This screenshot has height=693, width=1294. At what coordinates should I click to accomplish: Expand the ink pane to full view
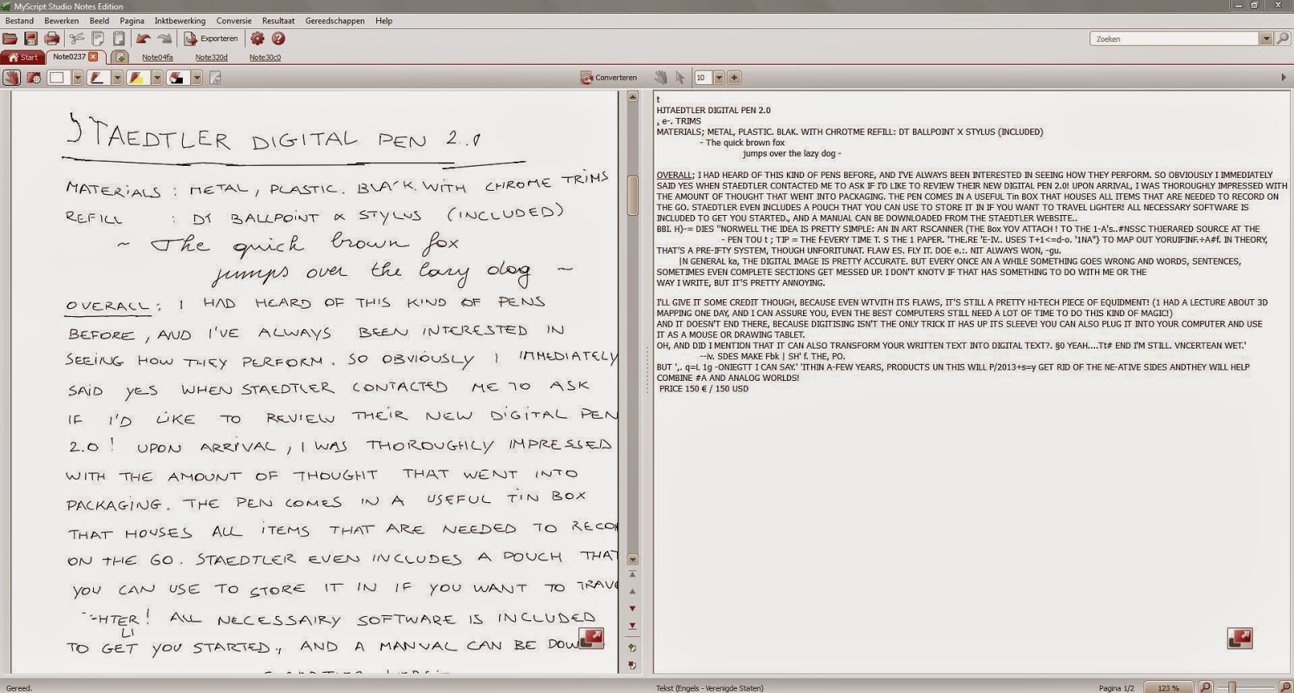pos(591,639)
